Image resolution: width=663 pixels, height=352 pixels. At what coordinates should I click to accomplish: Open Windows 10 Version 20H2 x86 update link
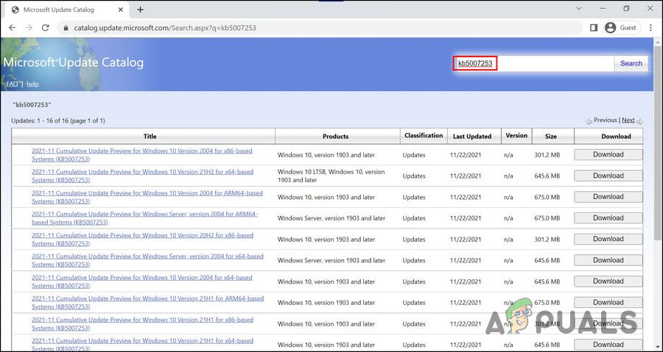point(142,239)
